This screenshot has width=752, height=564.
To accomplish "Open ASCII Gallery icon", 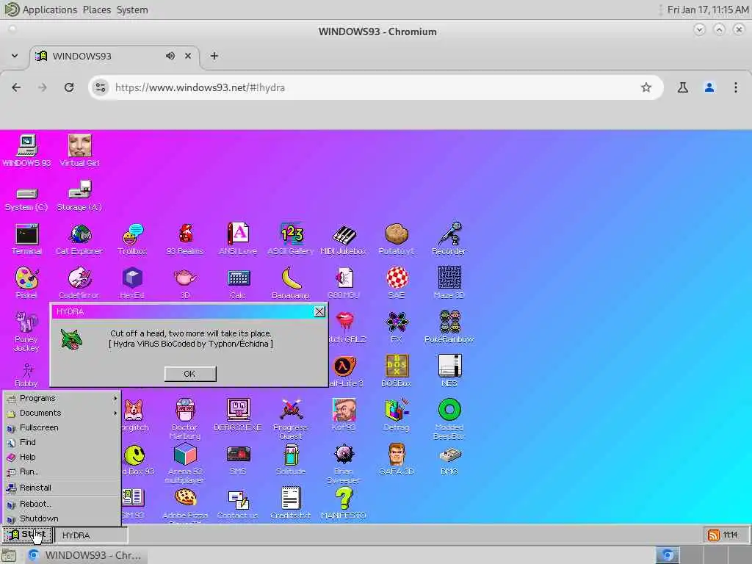I will click(x=291, y=239).
